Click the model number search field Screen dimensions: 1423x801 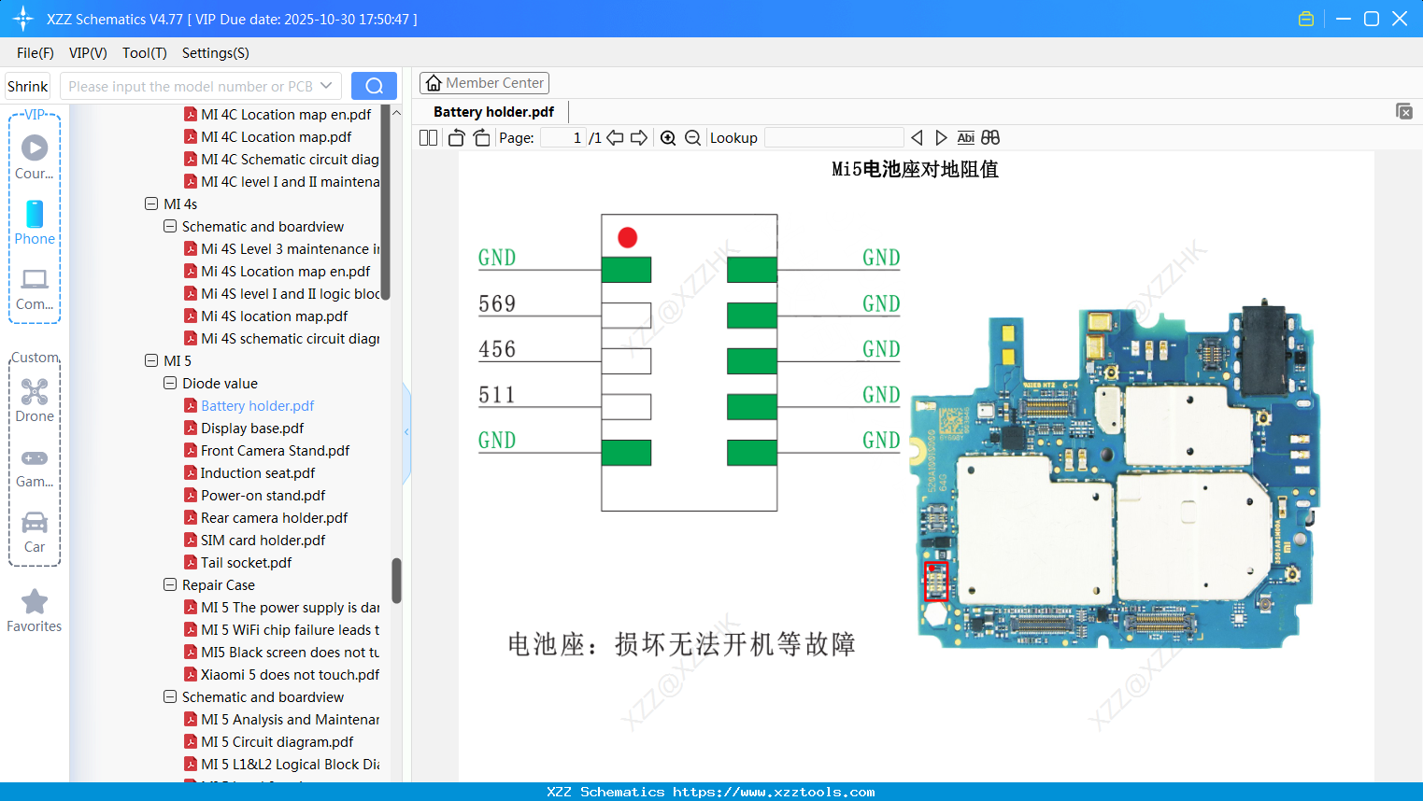(191, 86)
